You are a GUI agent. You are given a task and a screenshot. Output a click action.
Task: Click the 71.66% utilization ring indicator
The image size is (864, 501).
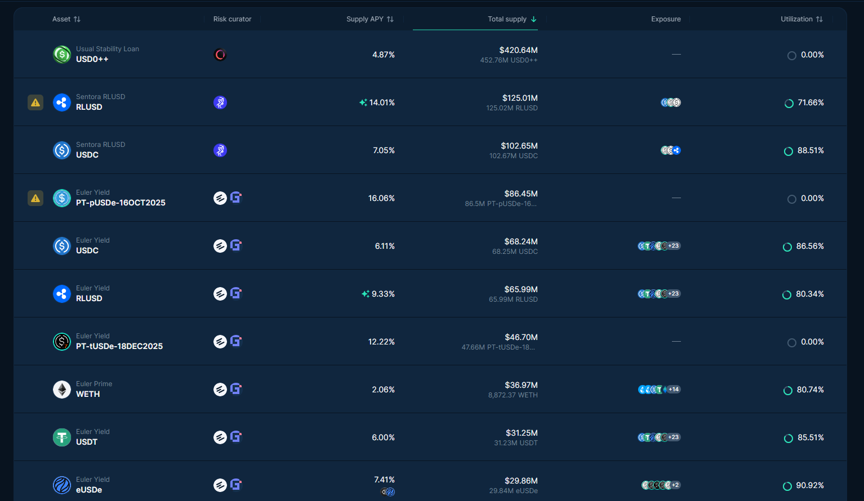click(x=789, y=103)
